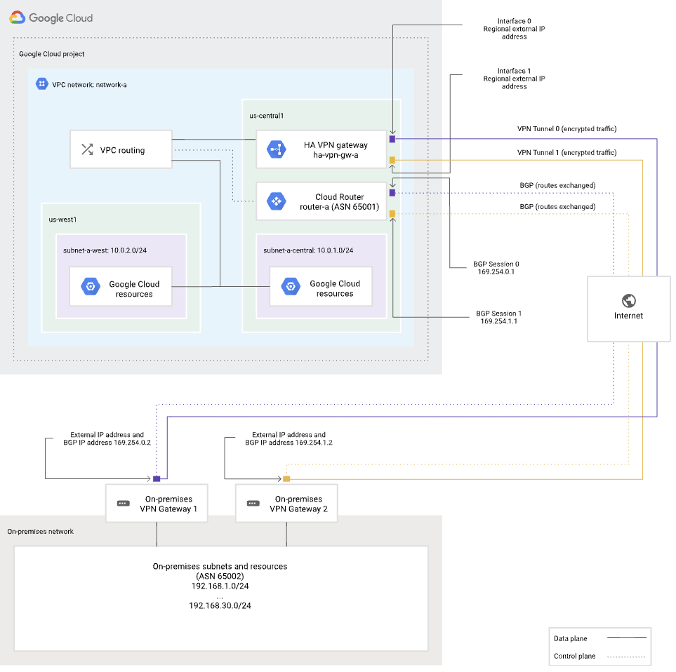Click the 192.168.1.0/24 subnet text
This screenshot has height=672, width=676.
point(220,586)
